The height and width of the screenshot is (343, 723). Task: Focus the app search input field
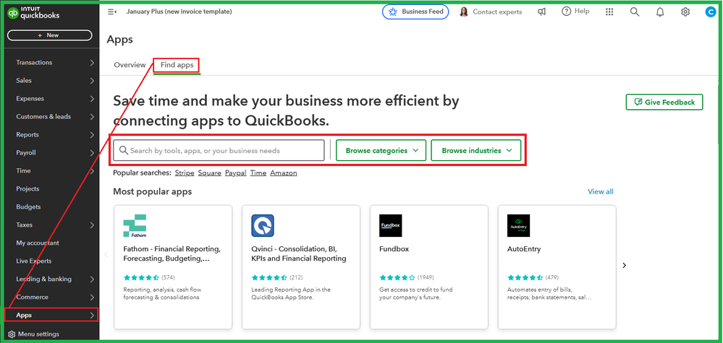(x=219, y=150)
